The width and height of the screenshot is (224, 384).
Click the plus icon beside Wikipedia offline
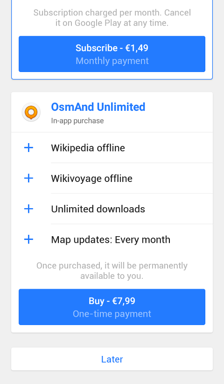pyautogui.click(x=28, y=148)
